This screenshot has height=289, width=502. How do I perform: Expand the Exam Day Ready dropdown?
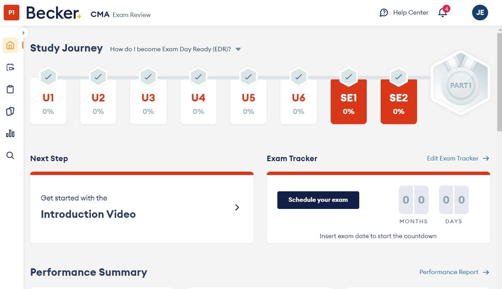click(238, 49)
